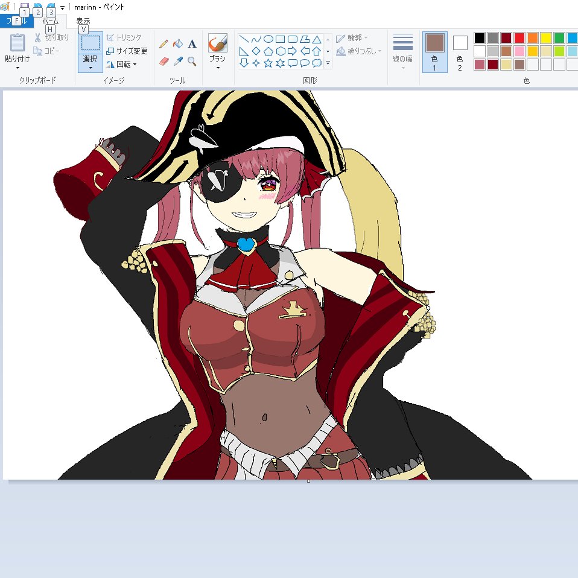
Task: Click the Select (選択) rectangle tool
Action: pos(91,43)
